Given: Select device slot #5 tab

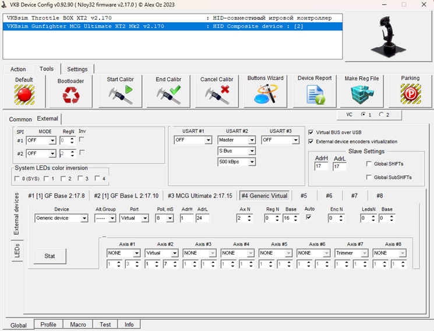Looking at the screenshot, I should pos(304,196).
